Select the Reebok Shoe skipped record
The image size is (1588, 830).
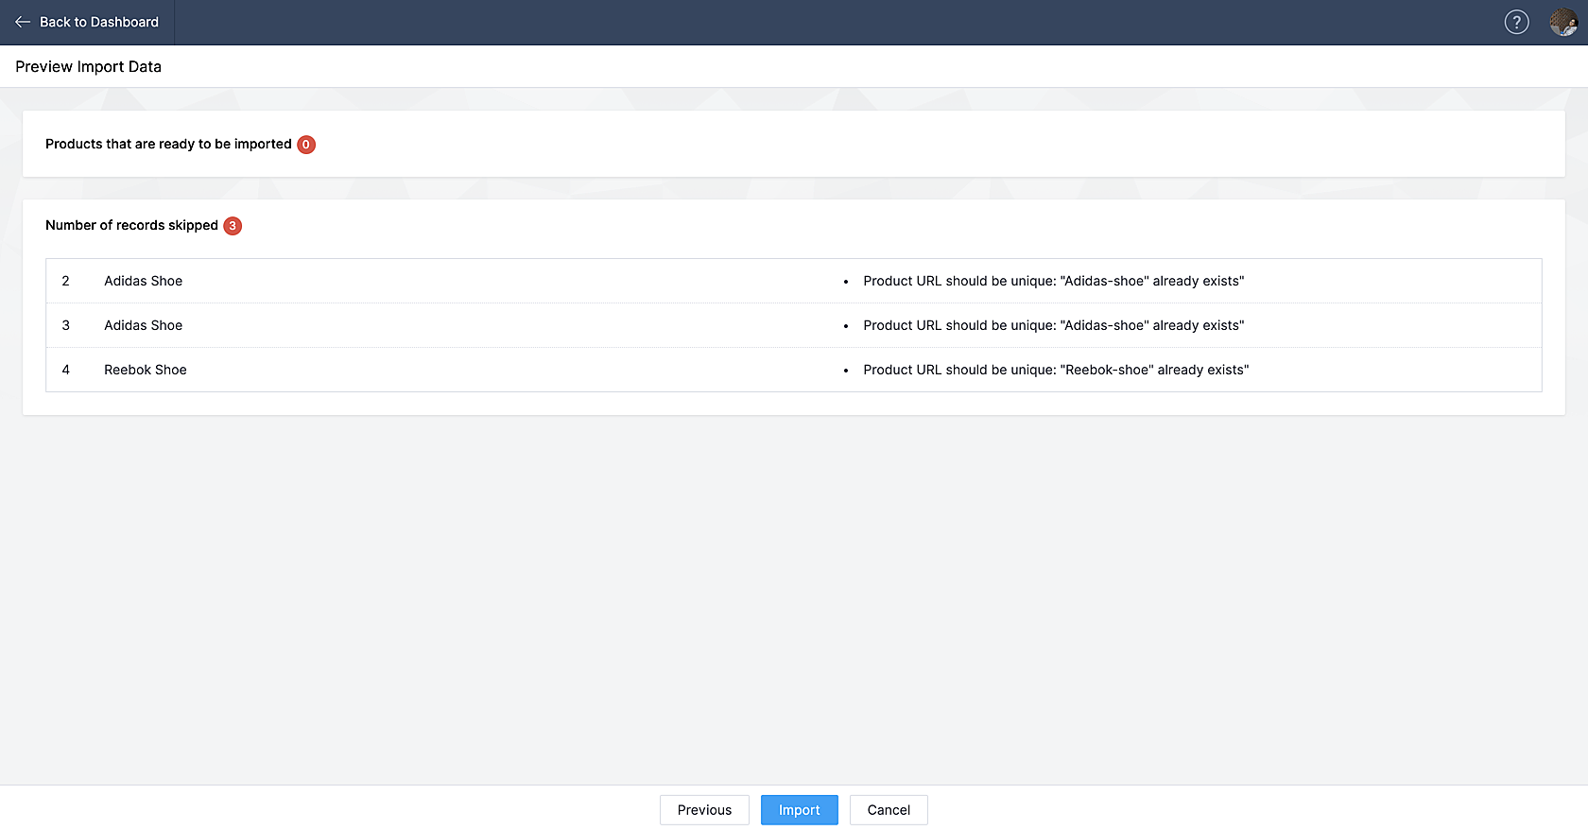tap(794, 370)
